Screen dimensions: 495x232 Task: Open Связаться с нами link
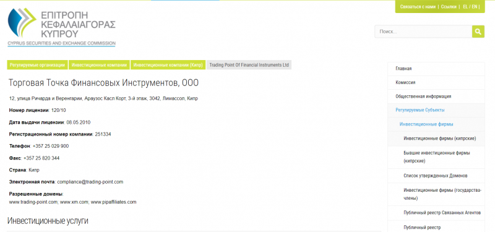click(x=418, y=7)
